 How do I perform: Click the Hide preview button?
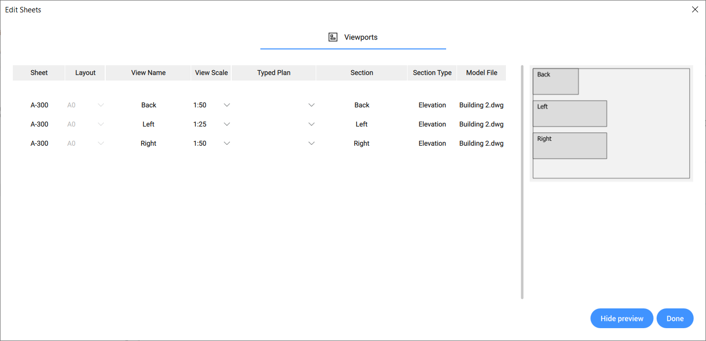(622, 319)
